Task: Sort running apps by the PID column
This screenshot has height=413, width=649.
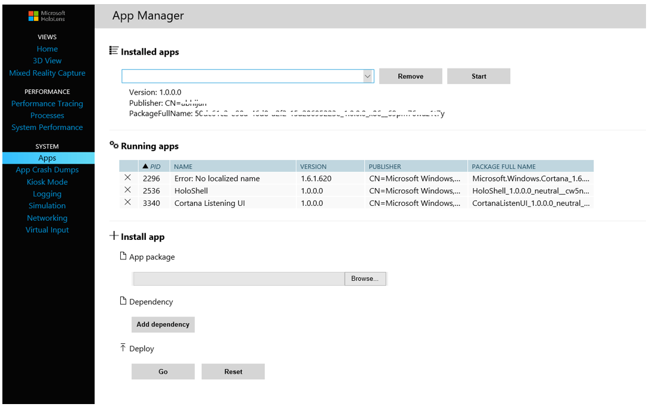Action: click(152, 166)
